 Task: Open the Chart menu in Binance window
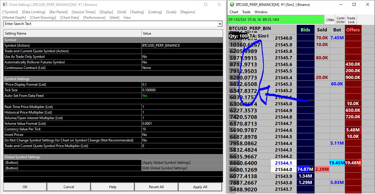point(234,12)
